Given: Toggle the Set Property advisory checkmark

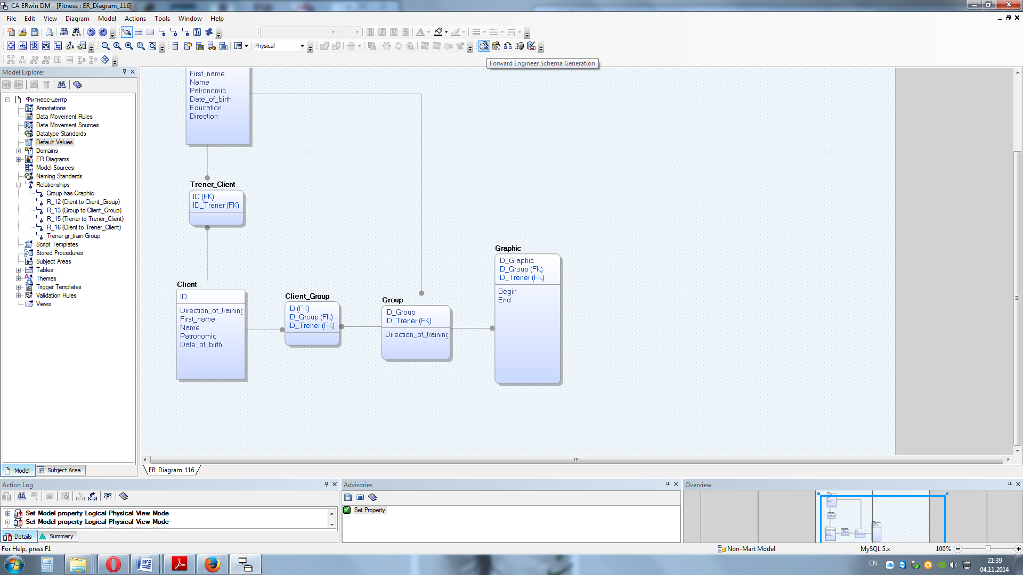Looking at the screenshot, I should 347,510.
